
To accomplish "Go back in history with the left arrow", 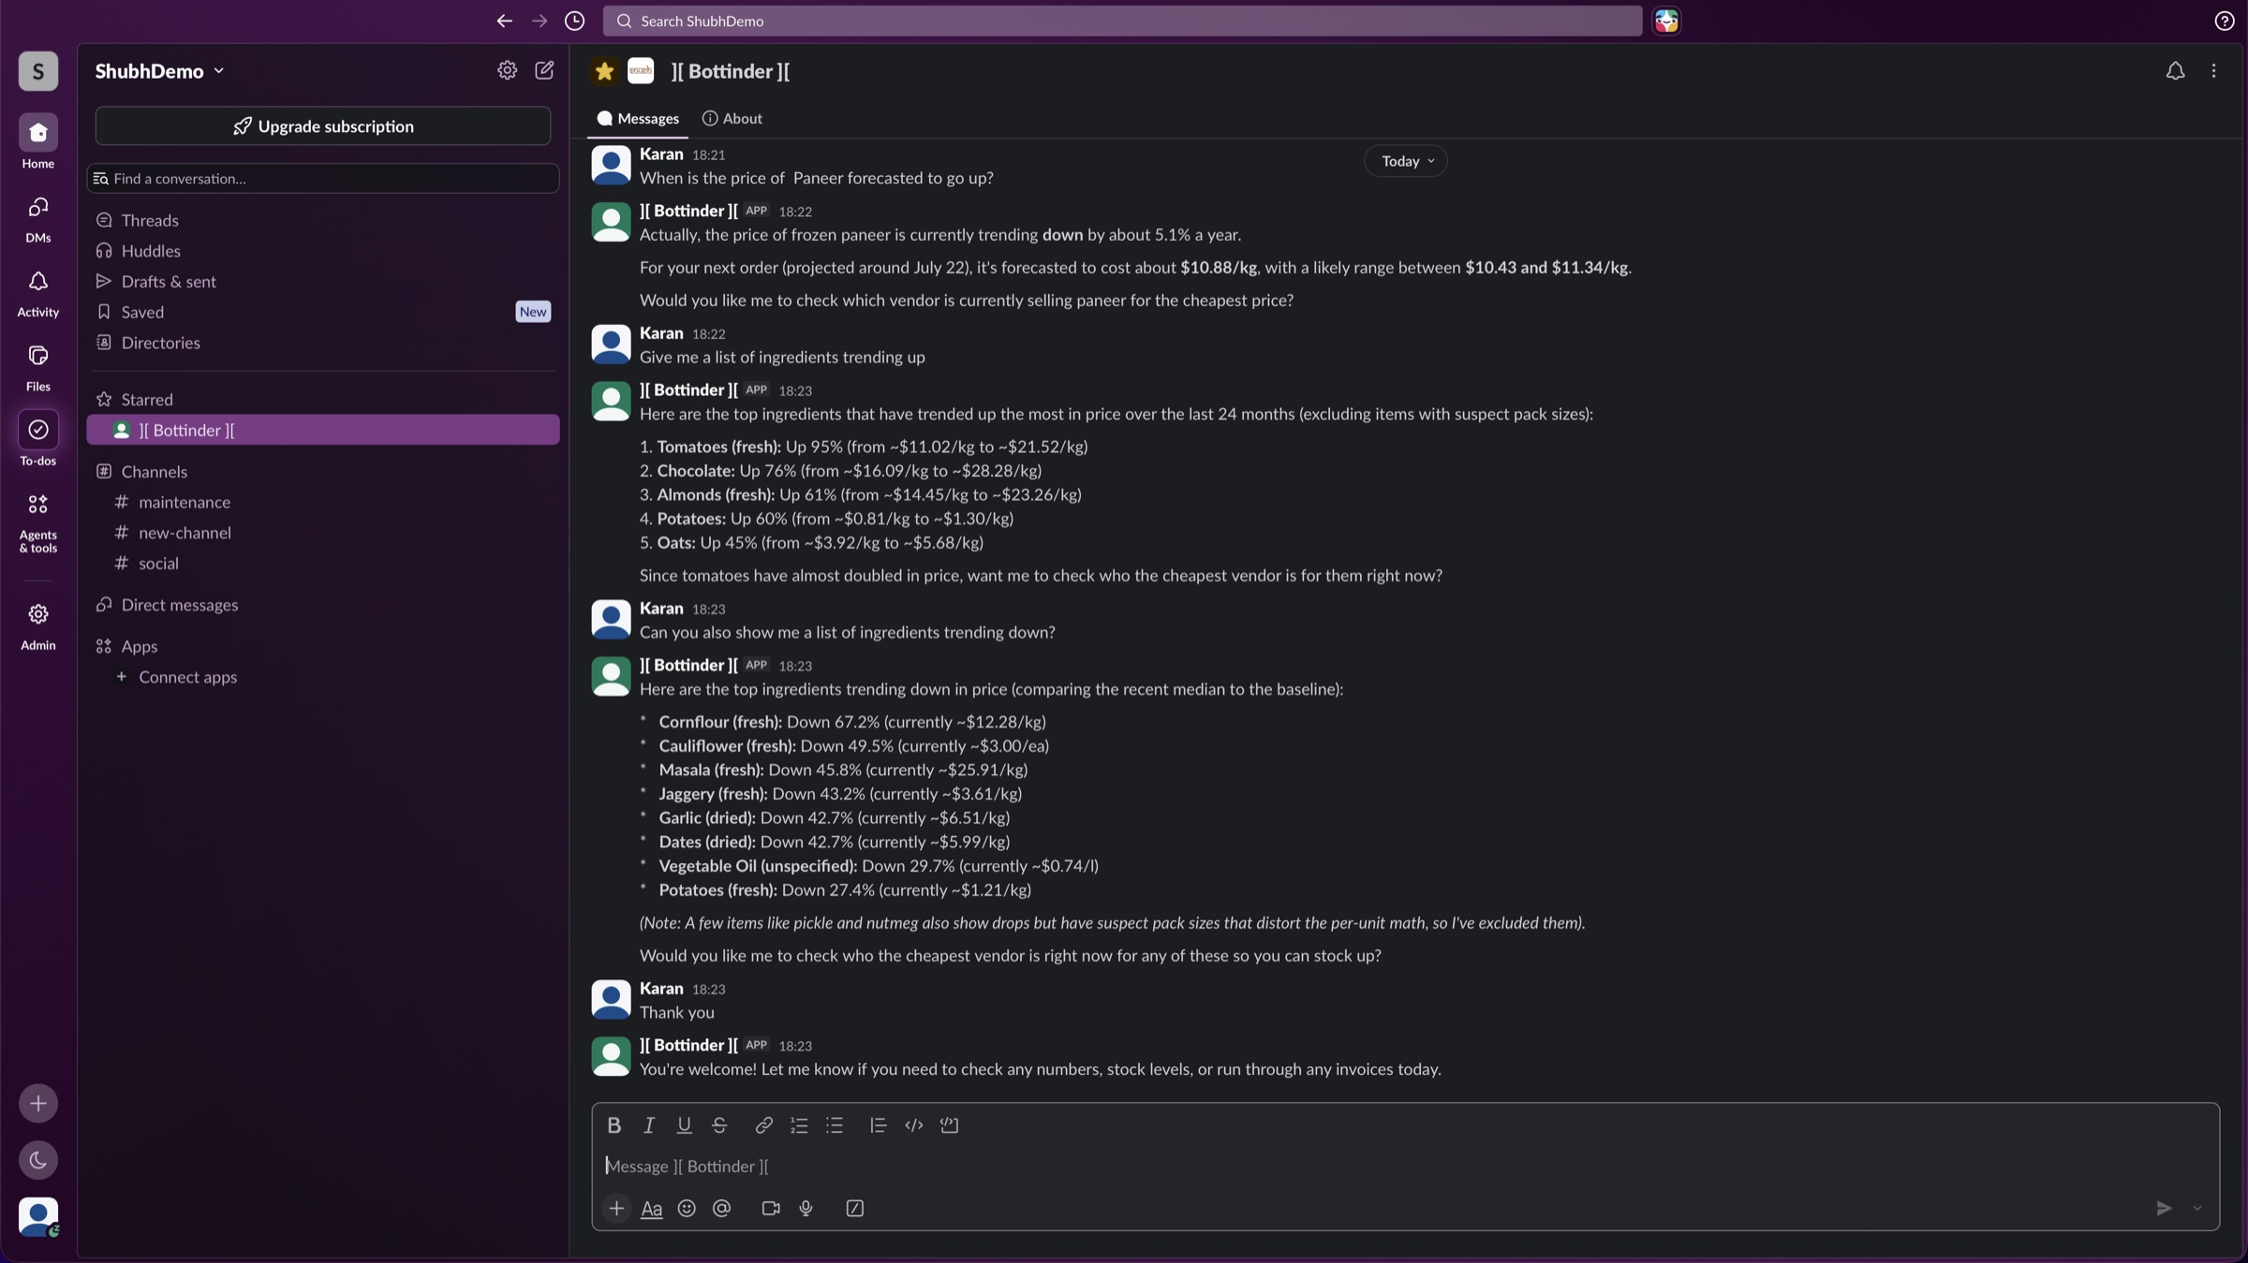I will click(x=504, y=21).
